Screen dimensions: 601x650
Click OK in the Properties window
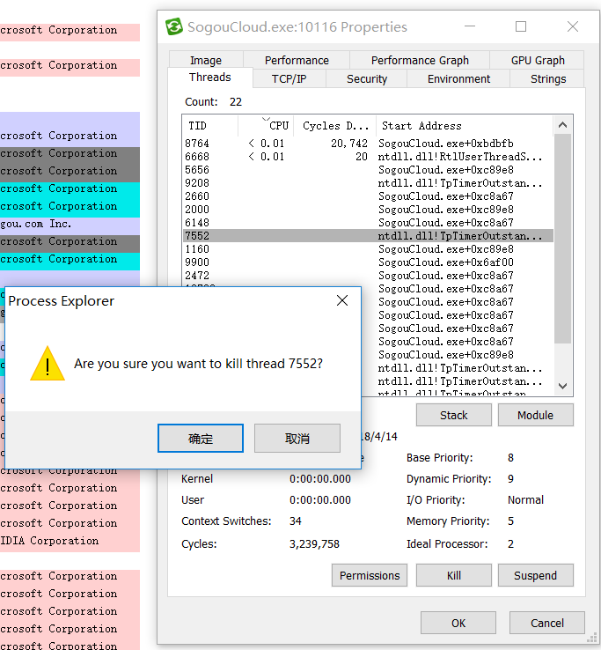(458, 623)
